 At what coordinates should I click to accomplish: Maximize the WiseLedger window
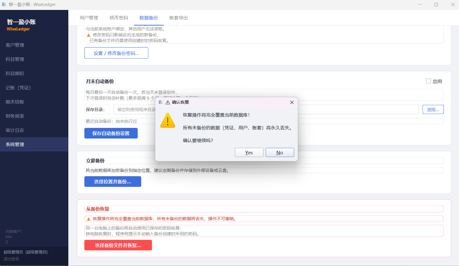(x=436, y=5)
